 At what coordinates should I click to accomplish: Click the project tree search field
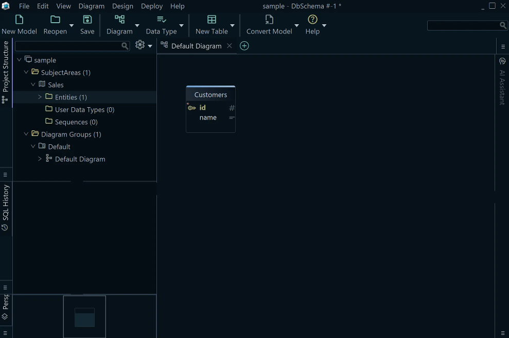tap(68, 46)
